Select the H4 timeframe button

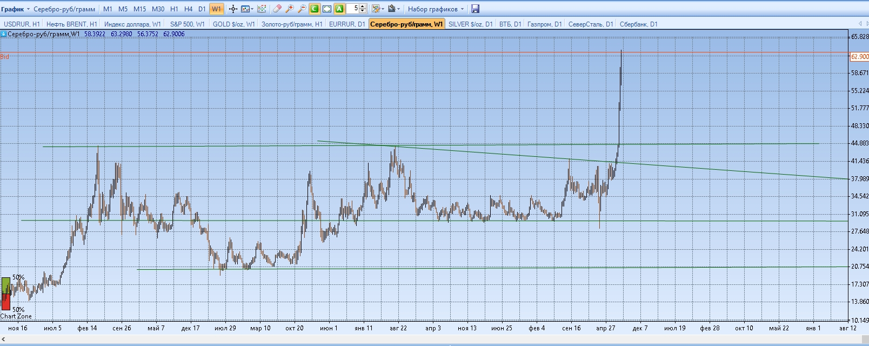click(x=188, y=9)
